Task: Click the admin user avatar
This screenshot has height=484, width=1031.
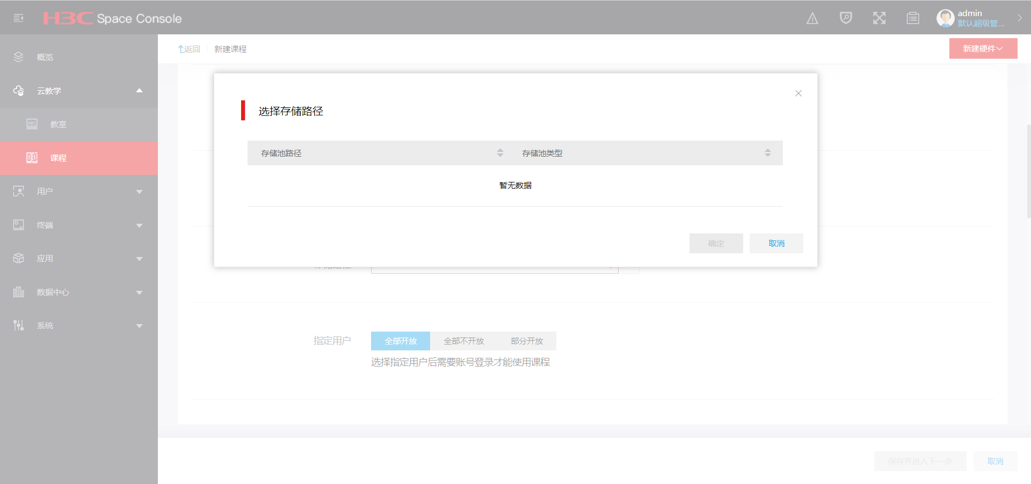Action: (x=945, y=18)
